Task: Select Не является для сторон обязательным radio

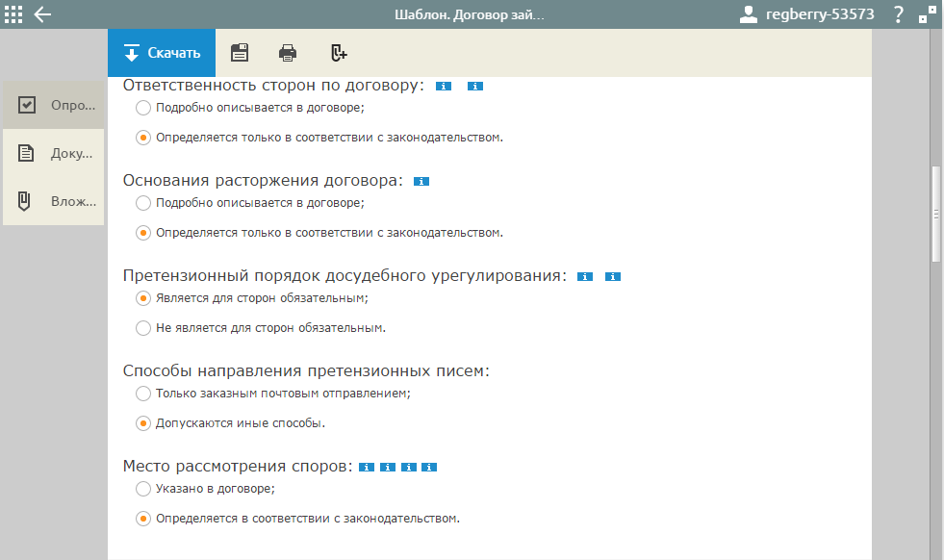Action: 143,328
